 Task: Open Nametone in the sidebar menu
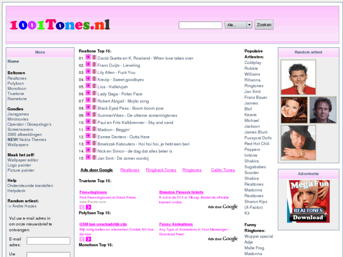click(x=17, y=99)
